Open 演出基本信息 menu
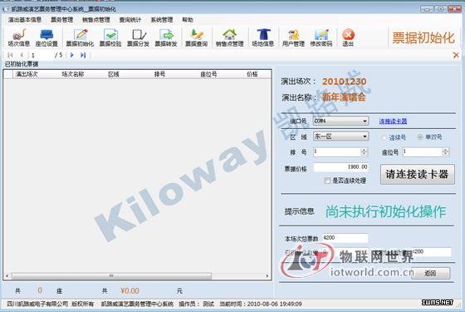The width and height of the screenshot is (465, 312). pyautogui.click(x=25, y=20)
